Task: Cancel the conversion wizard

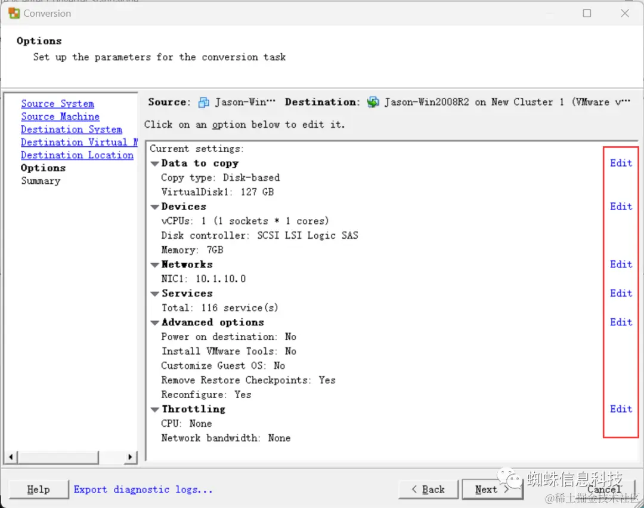Action: [x=604, y=489]
